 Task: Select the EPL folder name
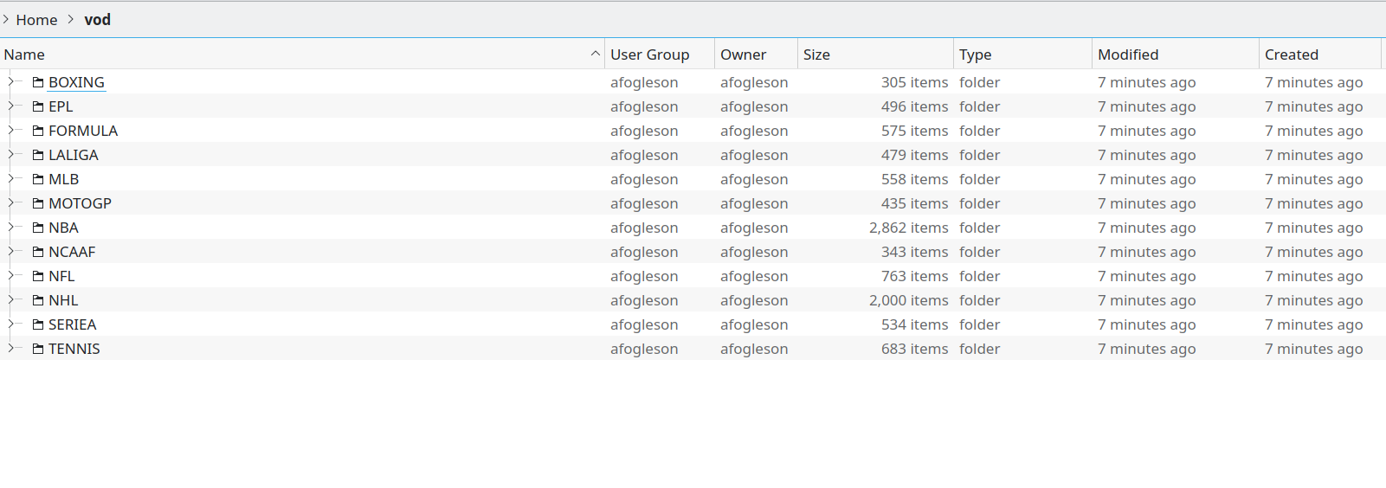pos(61,106)
